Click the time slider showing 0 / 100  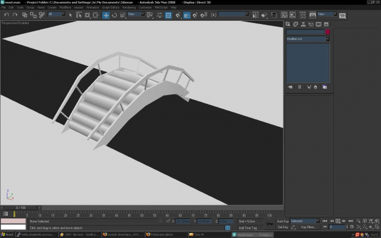click(21, 208)
